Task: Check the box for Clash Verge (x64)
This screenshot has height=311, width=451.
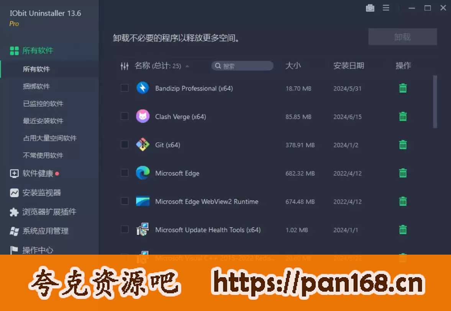Action: click(x=125, y=116)
